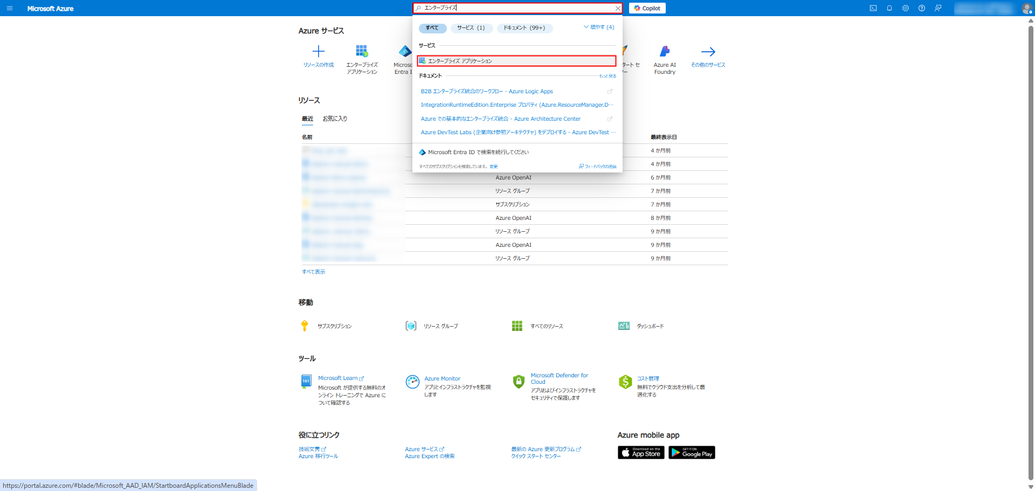Open コスト管理 link
The width and height of the screenshot is (1035, 491).
coord(648,379)
